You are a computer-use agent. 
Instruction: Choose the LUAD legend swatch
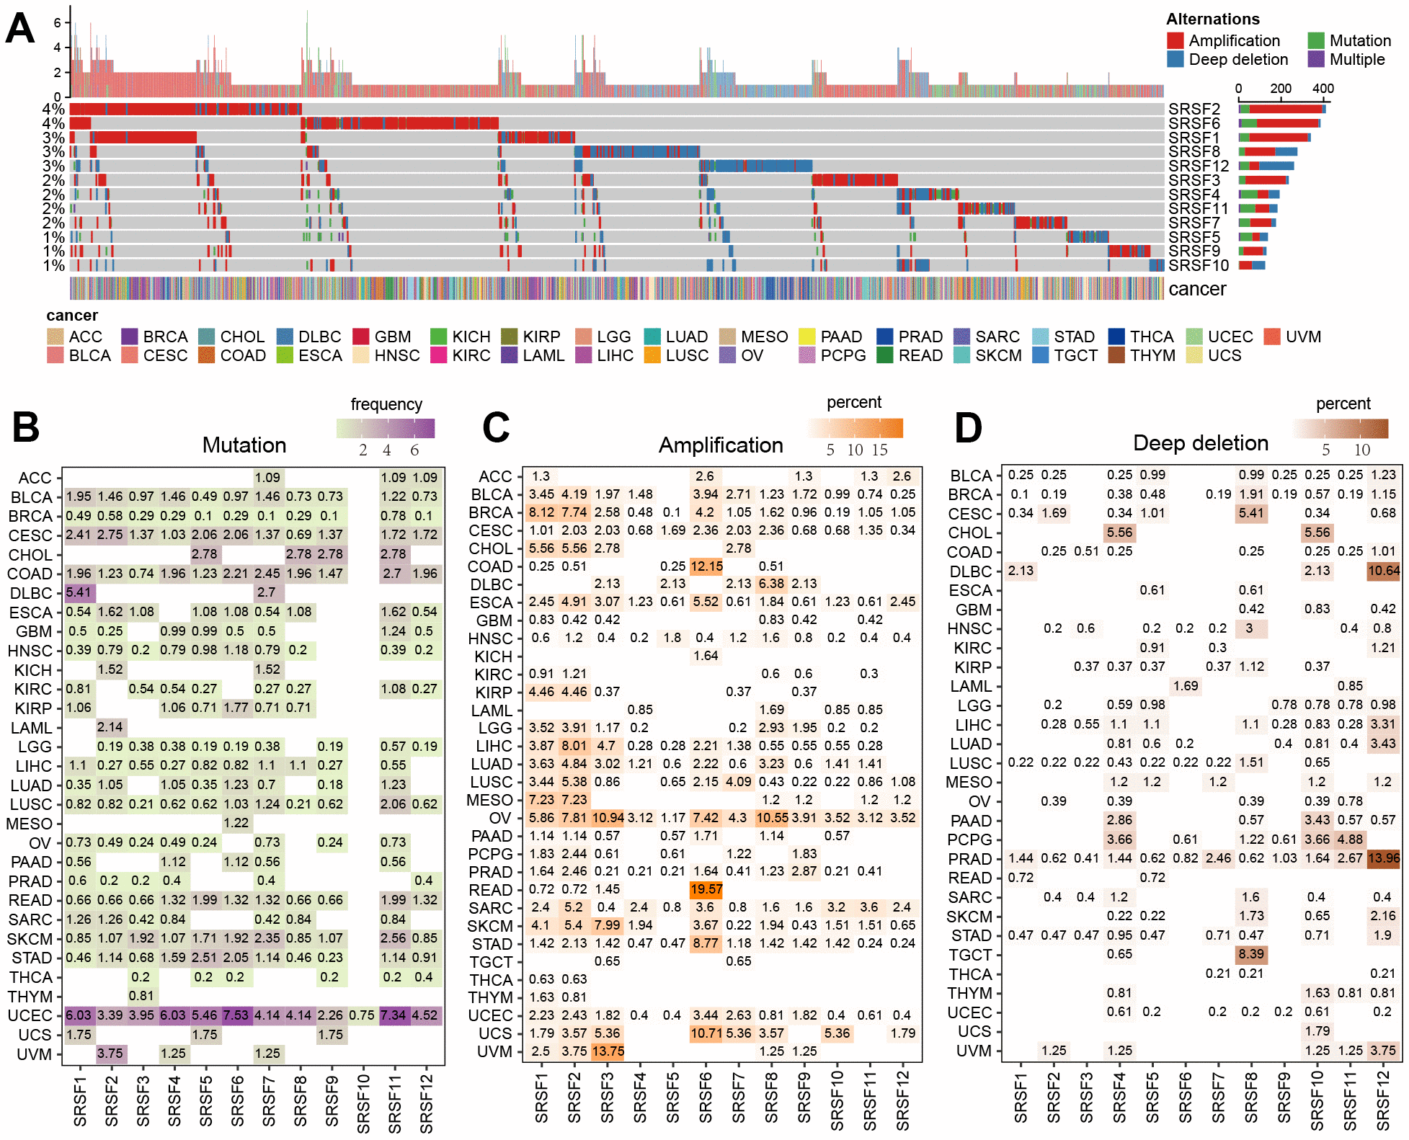coord(652,337)
